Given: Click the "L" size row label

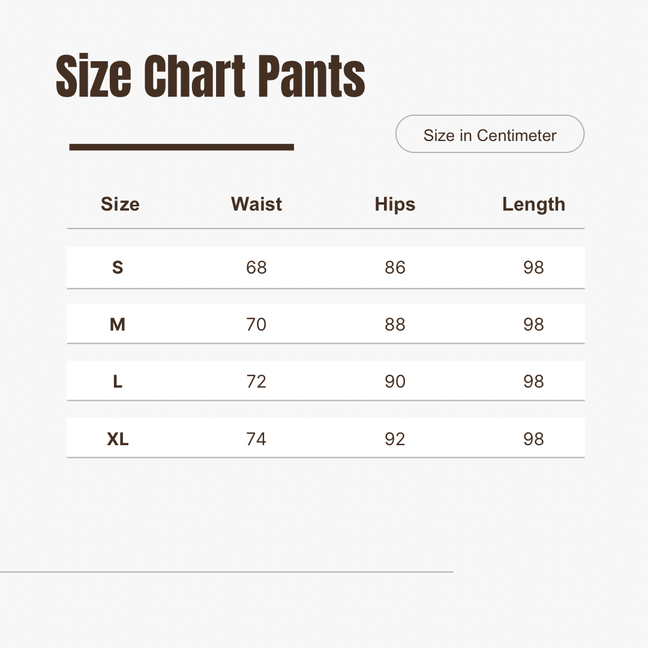Looking at the screenshot, I should pos(118,382).
